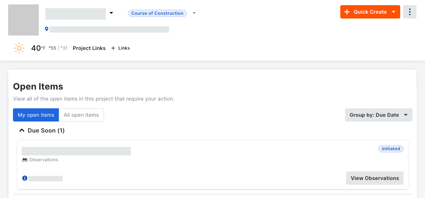Click the binoculars Observations icon
Image resolution: width=425 pixels, height=198 pixels.
click(25, 160)
